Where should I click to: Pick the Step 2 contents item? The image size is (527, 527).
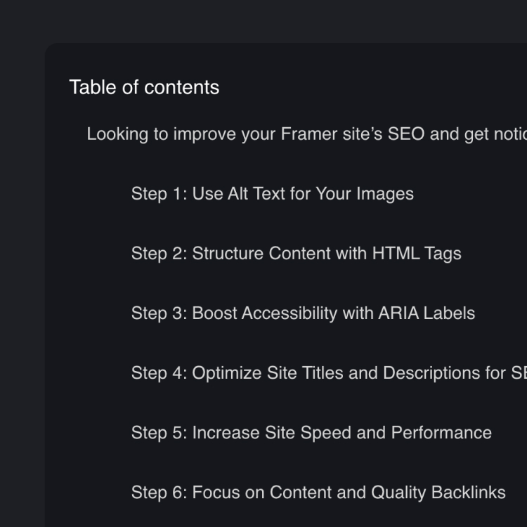(x=296, y=253)
